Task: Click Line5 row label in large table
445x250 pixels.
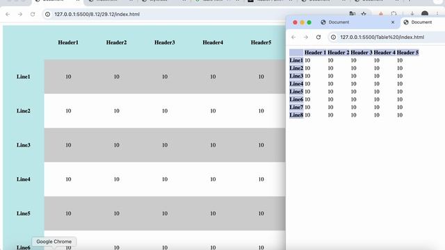Action: click(23, 213)
